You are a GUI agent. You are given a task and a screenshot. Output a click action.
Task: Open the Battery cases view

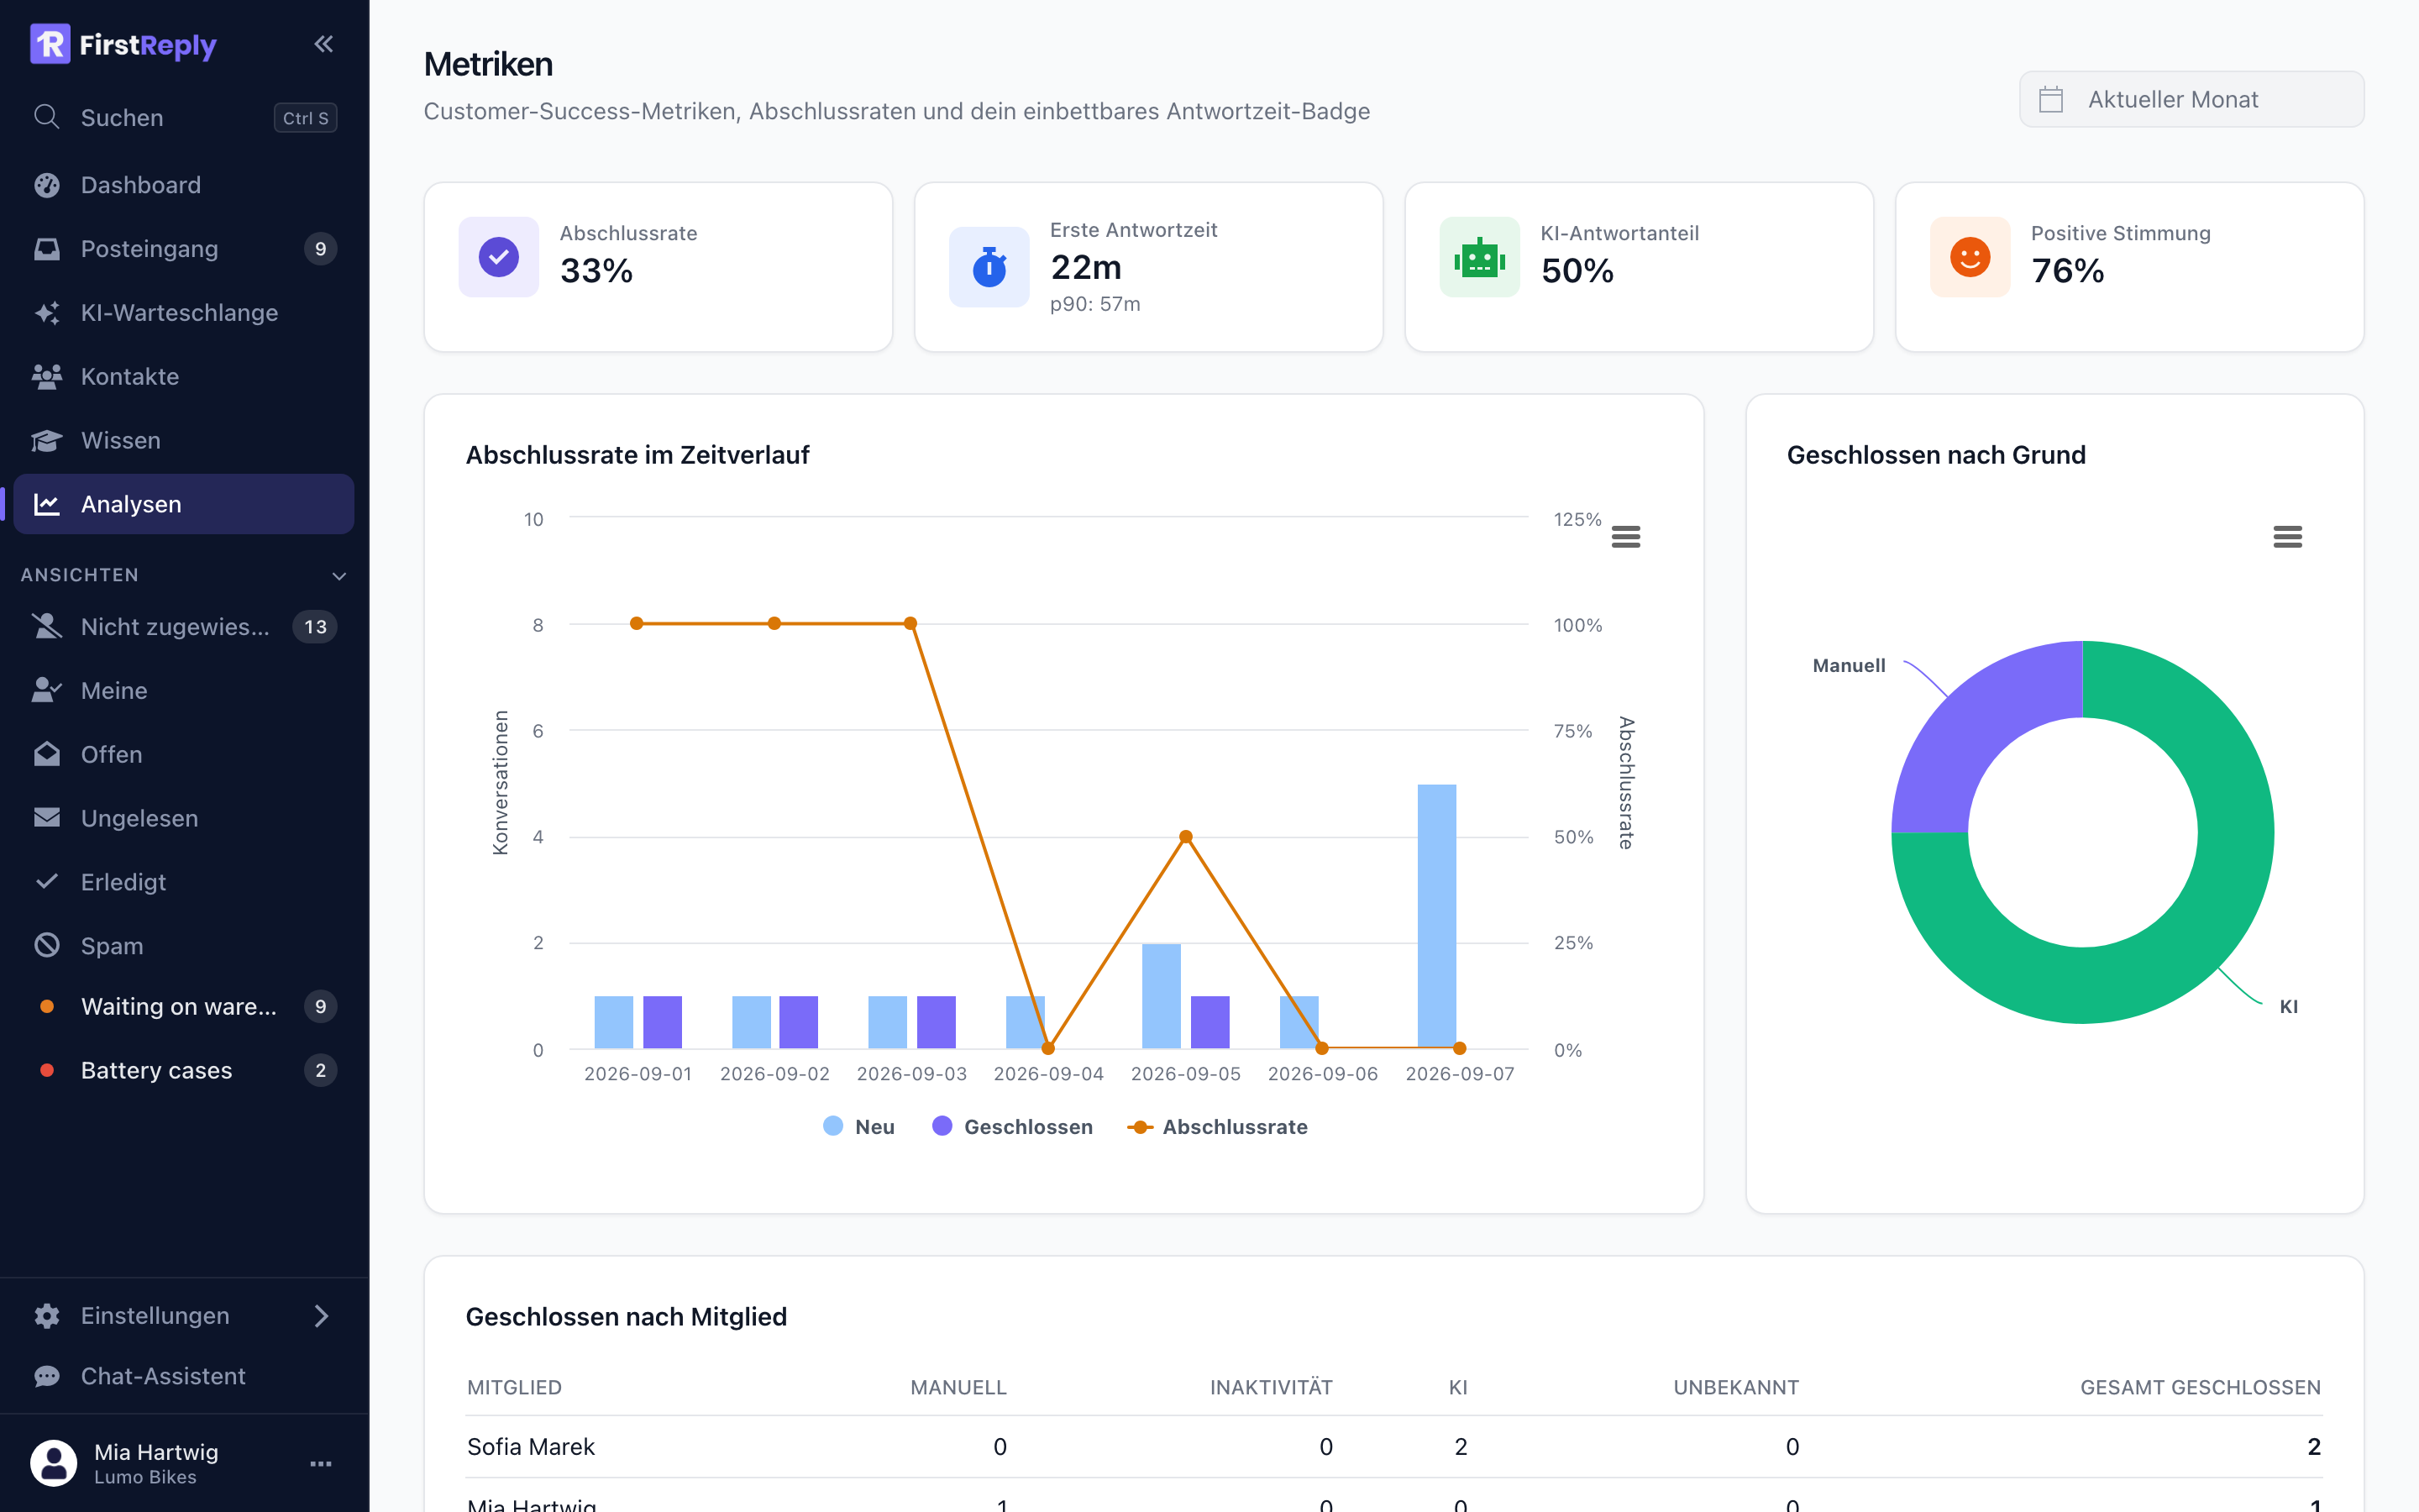point(184,1071)
